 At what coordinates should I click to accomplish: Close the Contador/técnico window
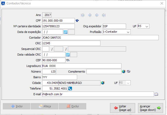(x=162, y=3)
